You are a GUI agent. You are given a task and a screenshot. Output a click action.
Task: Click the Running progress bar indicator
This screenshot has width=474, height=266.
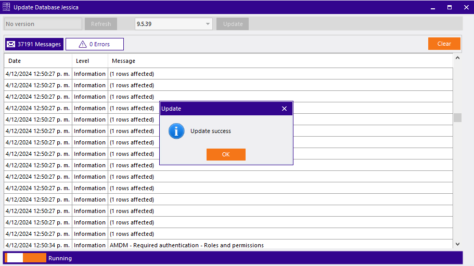[x=27, y=258]
